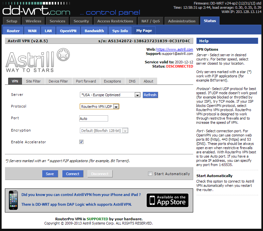Open the Encryption Default Blowfish dropdown

coord(104,131)
